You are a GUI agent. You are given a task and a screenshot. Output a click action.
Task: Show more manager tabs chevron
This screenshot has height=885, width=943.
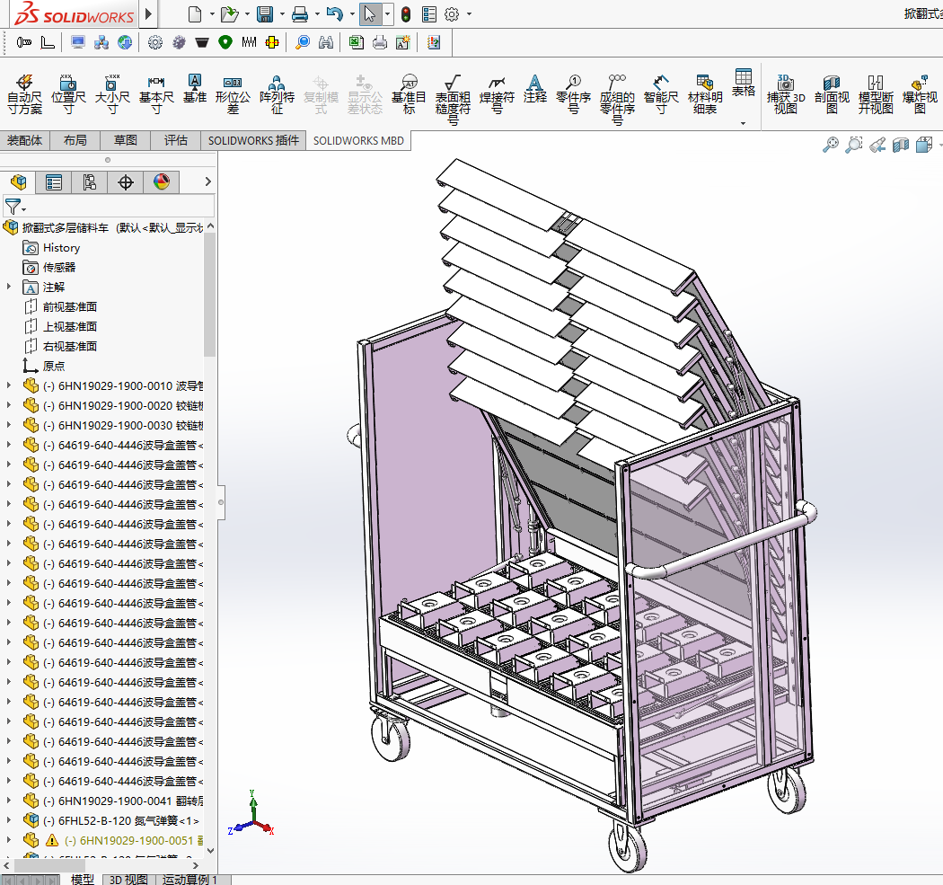[207, 181]
